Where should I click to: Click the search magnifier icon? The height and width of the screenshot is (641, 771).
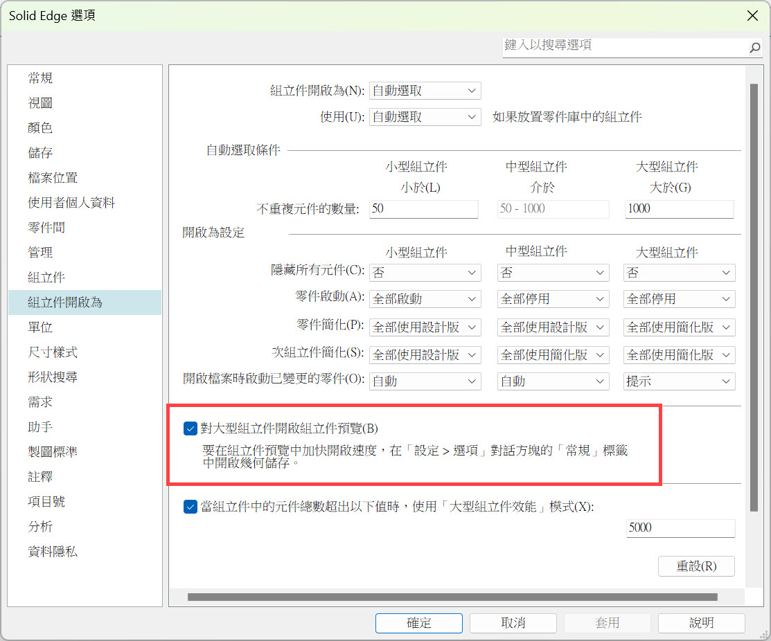pos(755,47)
